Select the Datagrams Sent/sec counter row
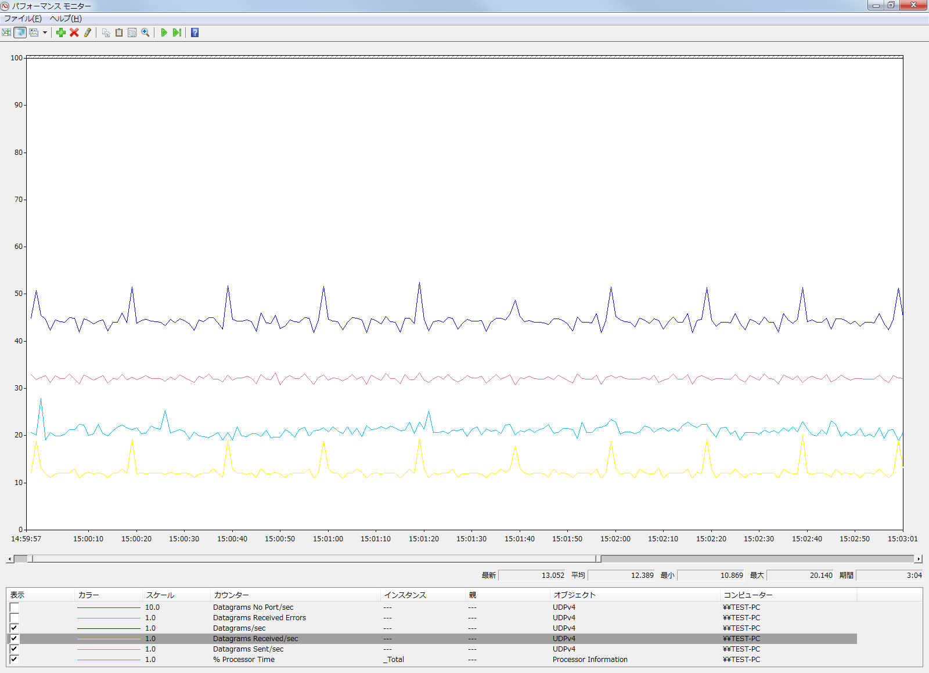 pos(248,649)
